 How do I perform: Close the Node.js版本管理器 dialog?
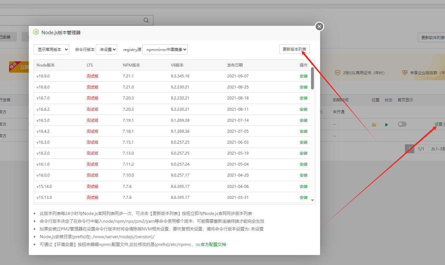coord(319,26)
